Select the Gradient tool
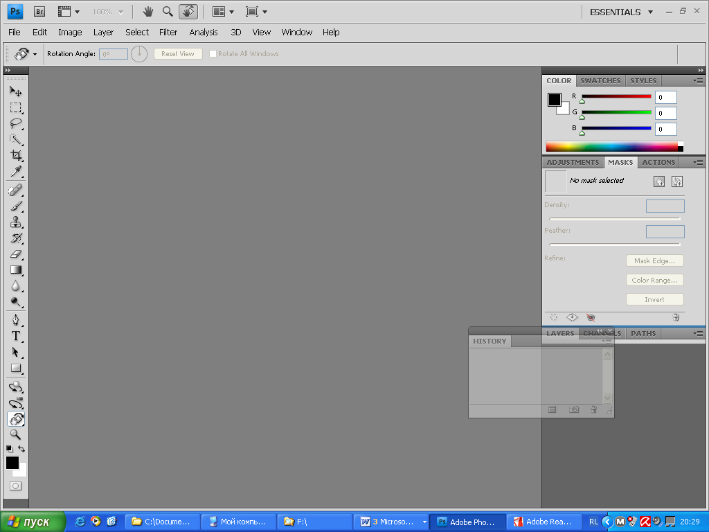 [16, 269]
